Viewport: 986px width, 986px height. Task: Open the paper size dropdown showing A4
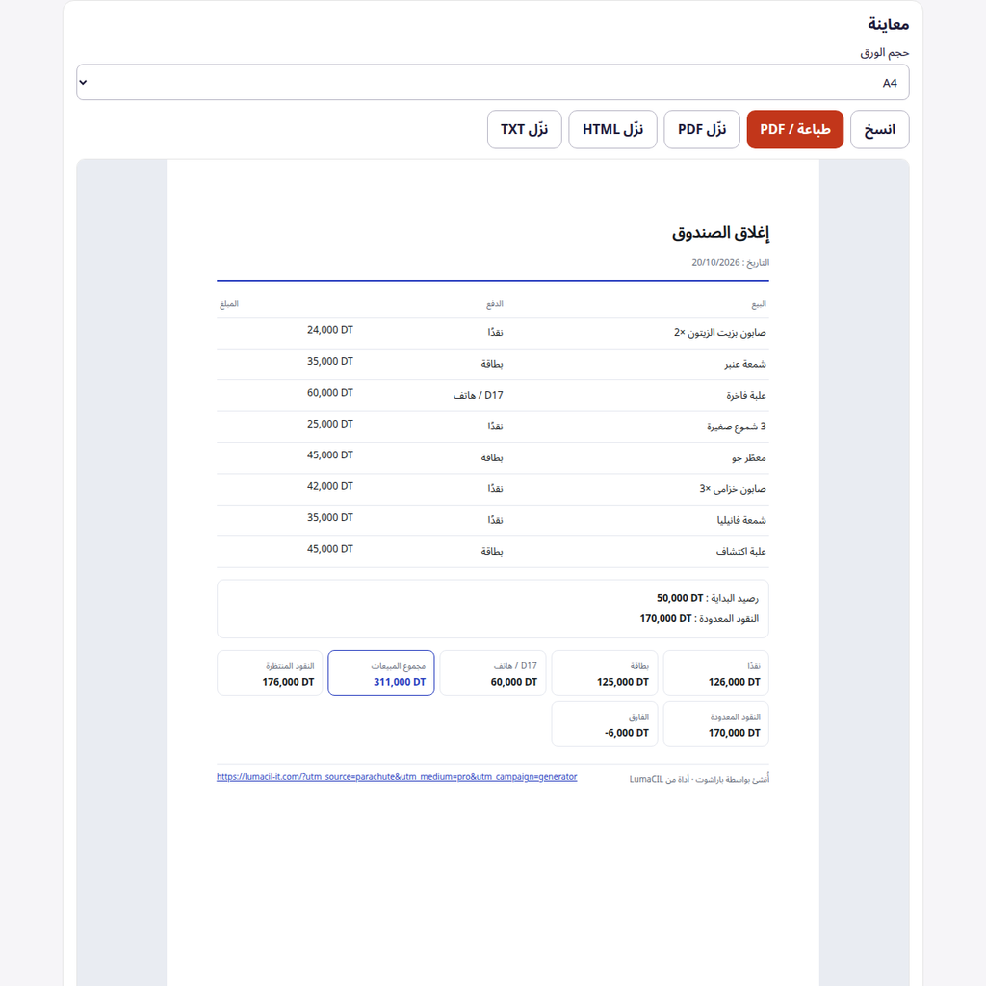[492, 83]
